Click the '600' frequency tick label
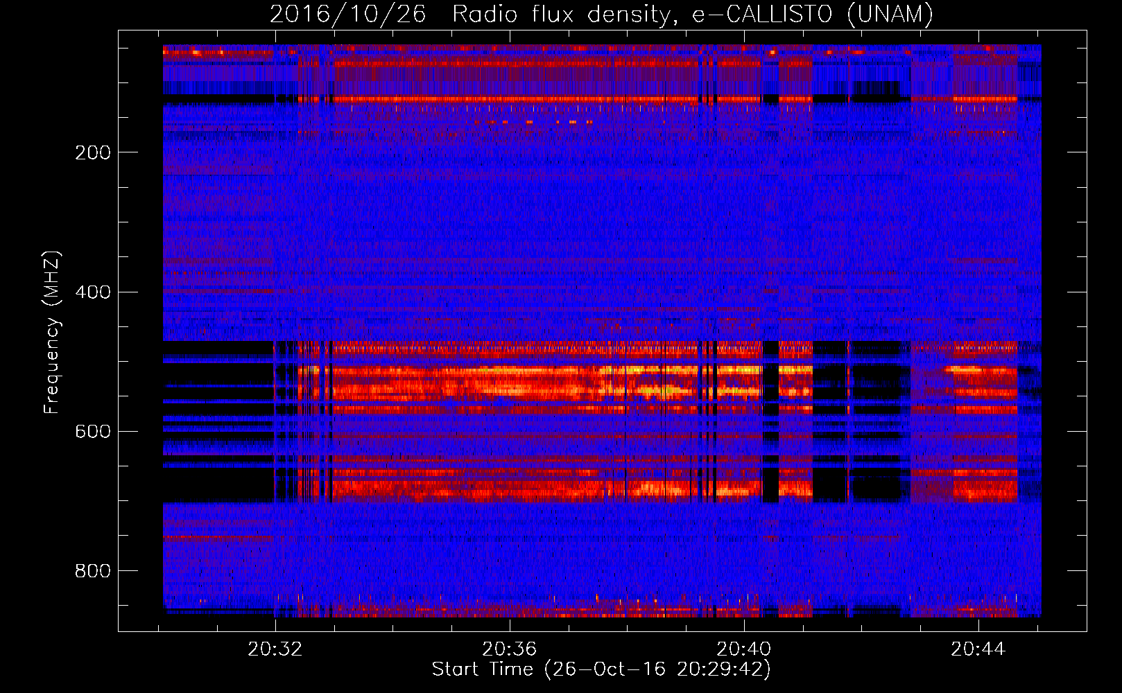 click(93, 431)
